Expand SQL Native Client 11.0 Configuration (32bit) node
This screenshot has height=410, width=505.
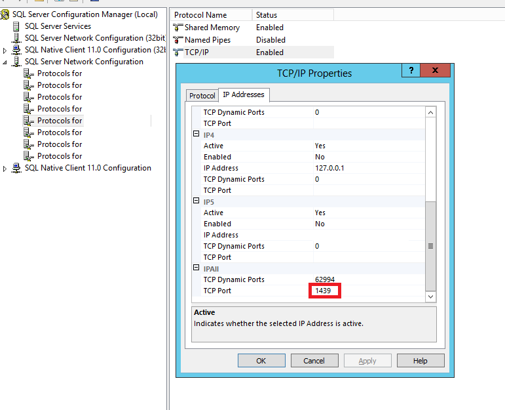[x=5, y=51]
